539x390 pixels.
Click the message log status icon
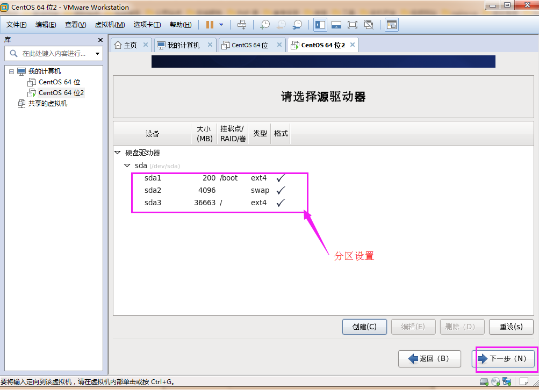(524, 382)
